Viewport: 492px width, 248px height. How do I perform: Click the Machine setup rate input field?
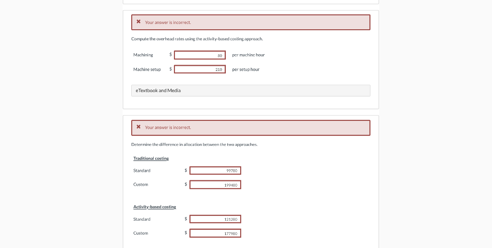(200, 69)
